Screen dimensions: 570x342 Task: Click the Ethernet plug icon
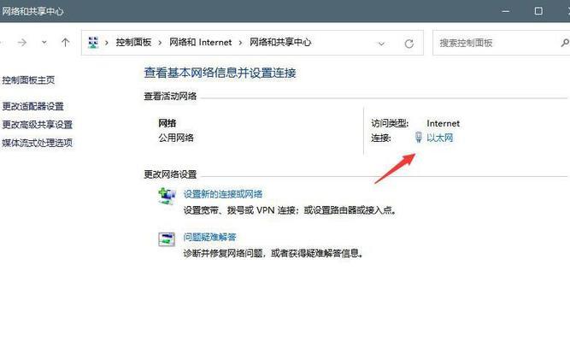[x=419, y=137]
